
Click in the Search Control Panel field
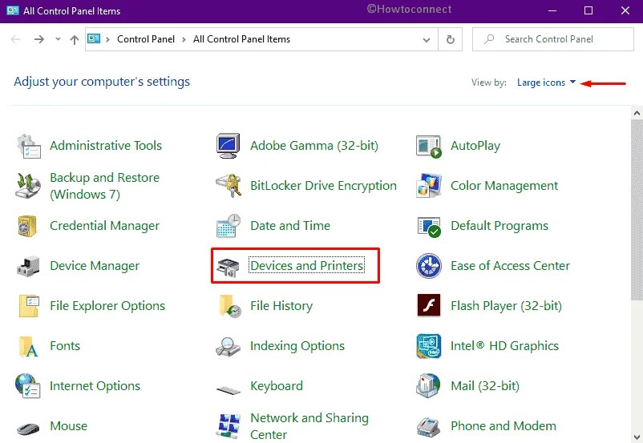[552, 39]
